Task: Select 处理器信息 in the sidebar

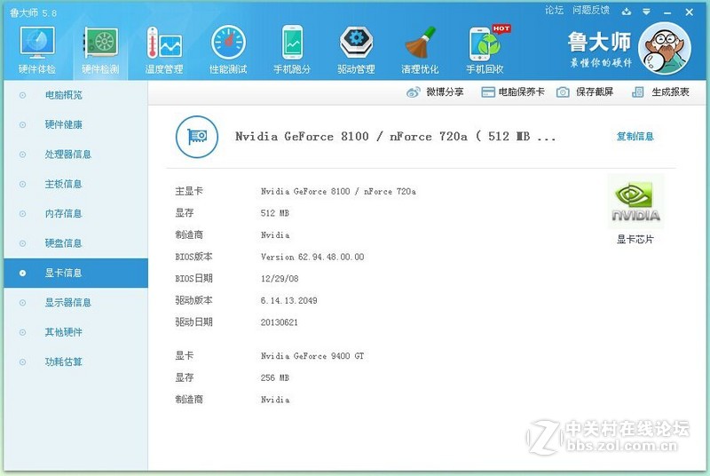Action: [76, 155]
